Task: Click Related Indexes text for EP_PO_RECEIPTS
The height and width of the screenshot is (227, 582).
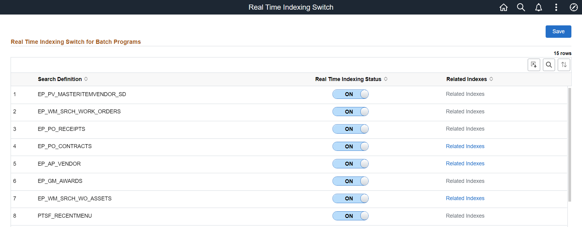Action: tap(465, 129)
